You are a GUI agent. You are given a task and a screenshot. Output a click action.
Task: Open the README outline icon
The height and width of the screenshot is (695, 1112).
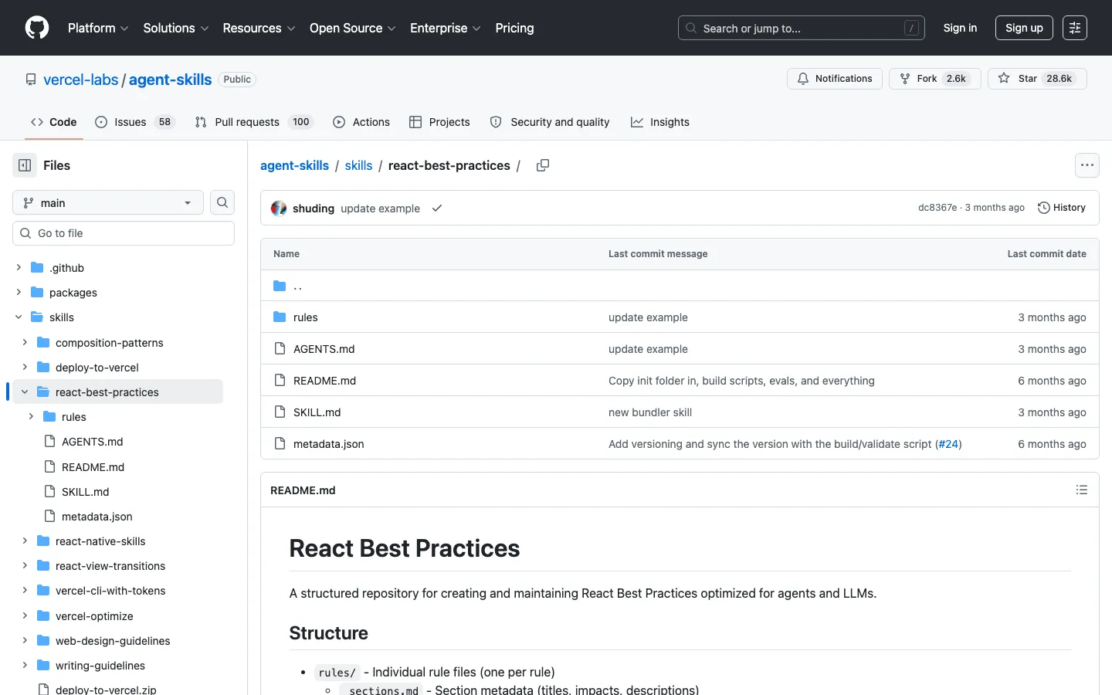click(x=1082, y=490)
